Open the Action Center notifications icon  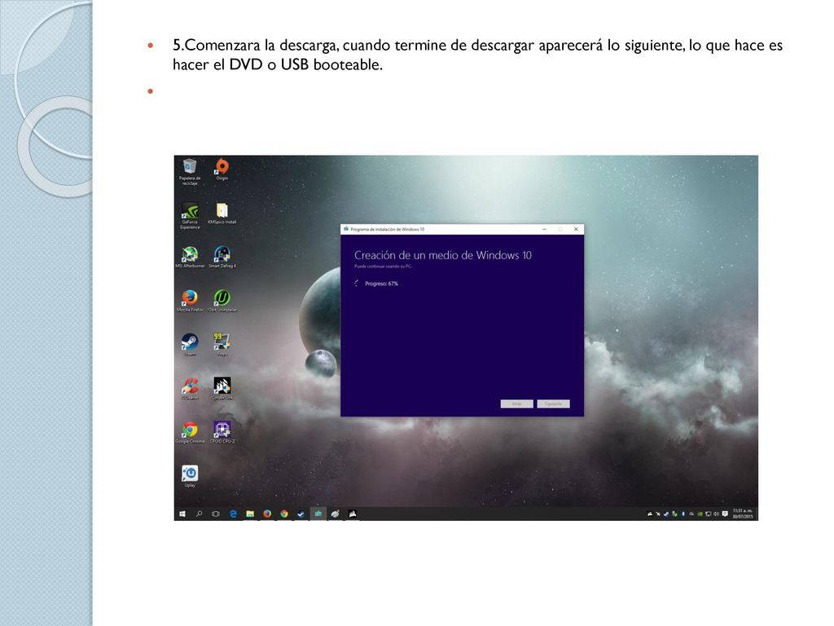point(725,514)
